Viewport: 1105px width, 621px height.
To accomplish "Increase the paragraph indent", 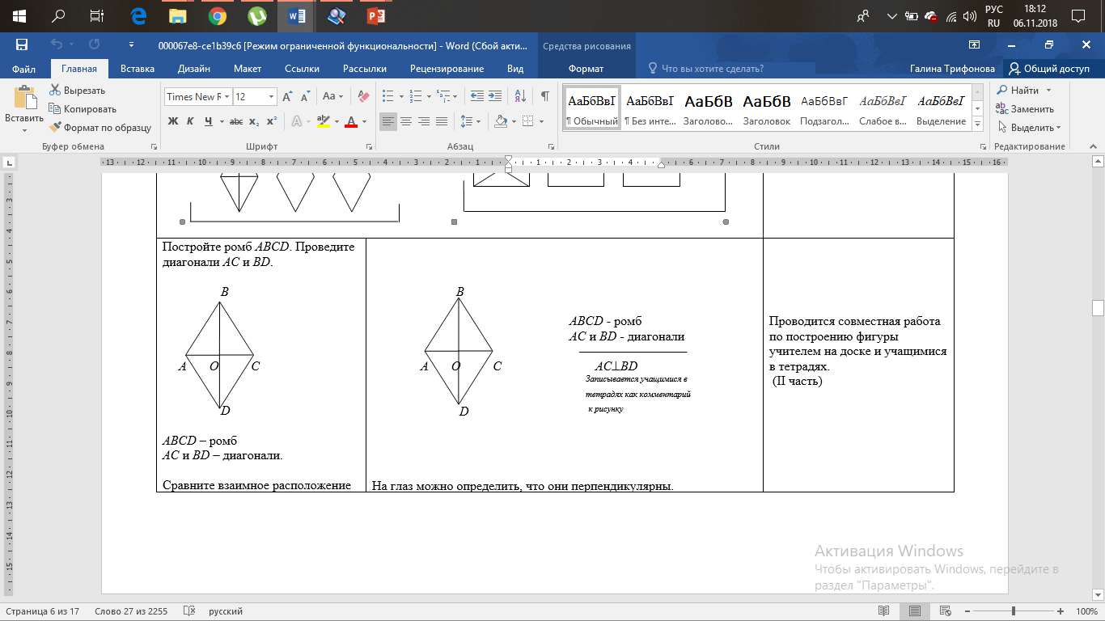I will [x=495, y=96].
